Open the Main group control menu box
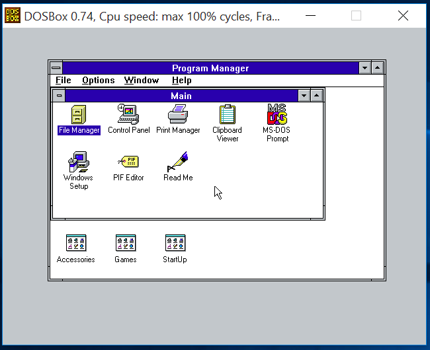 (59, 96)
